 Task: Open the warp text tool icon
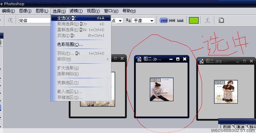coord(207,21)
